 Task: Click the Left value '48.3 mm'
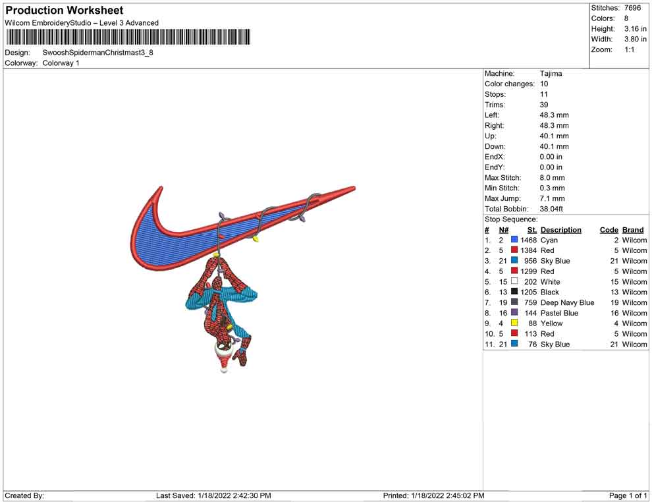[x=555, y=115]
